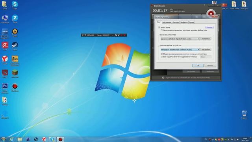The height and width of the screenshot is (142, 252).
Task: Switch to the 'Звук' tab
Action: pos(159,22)
